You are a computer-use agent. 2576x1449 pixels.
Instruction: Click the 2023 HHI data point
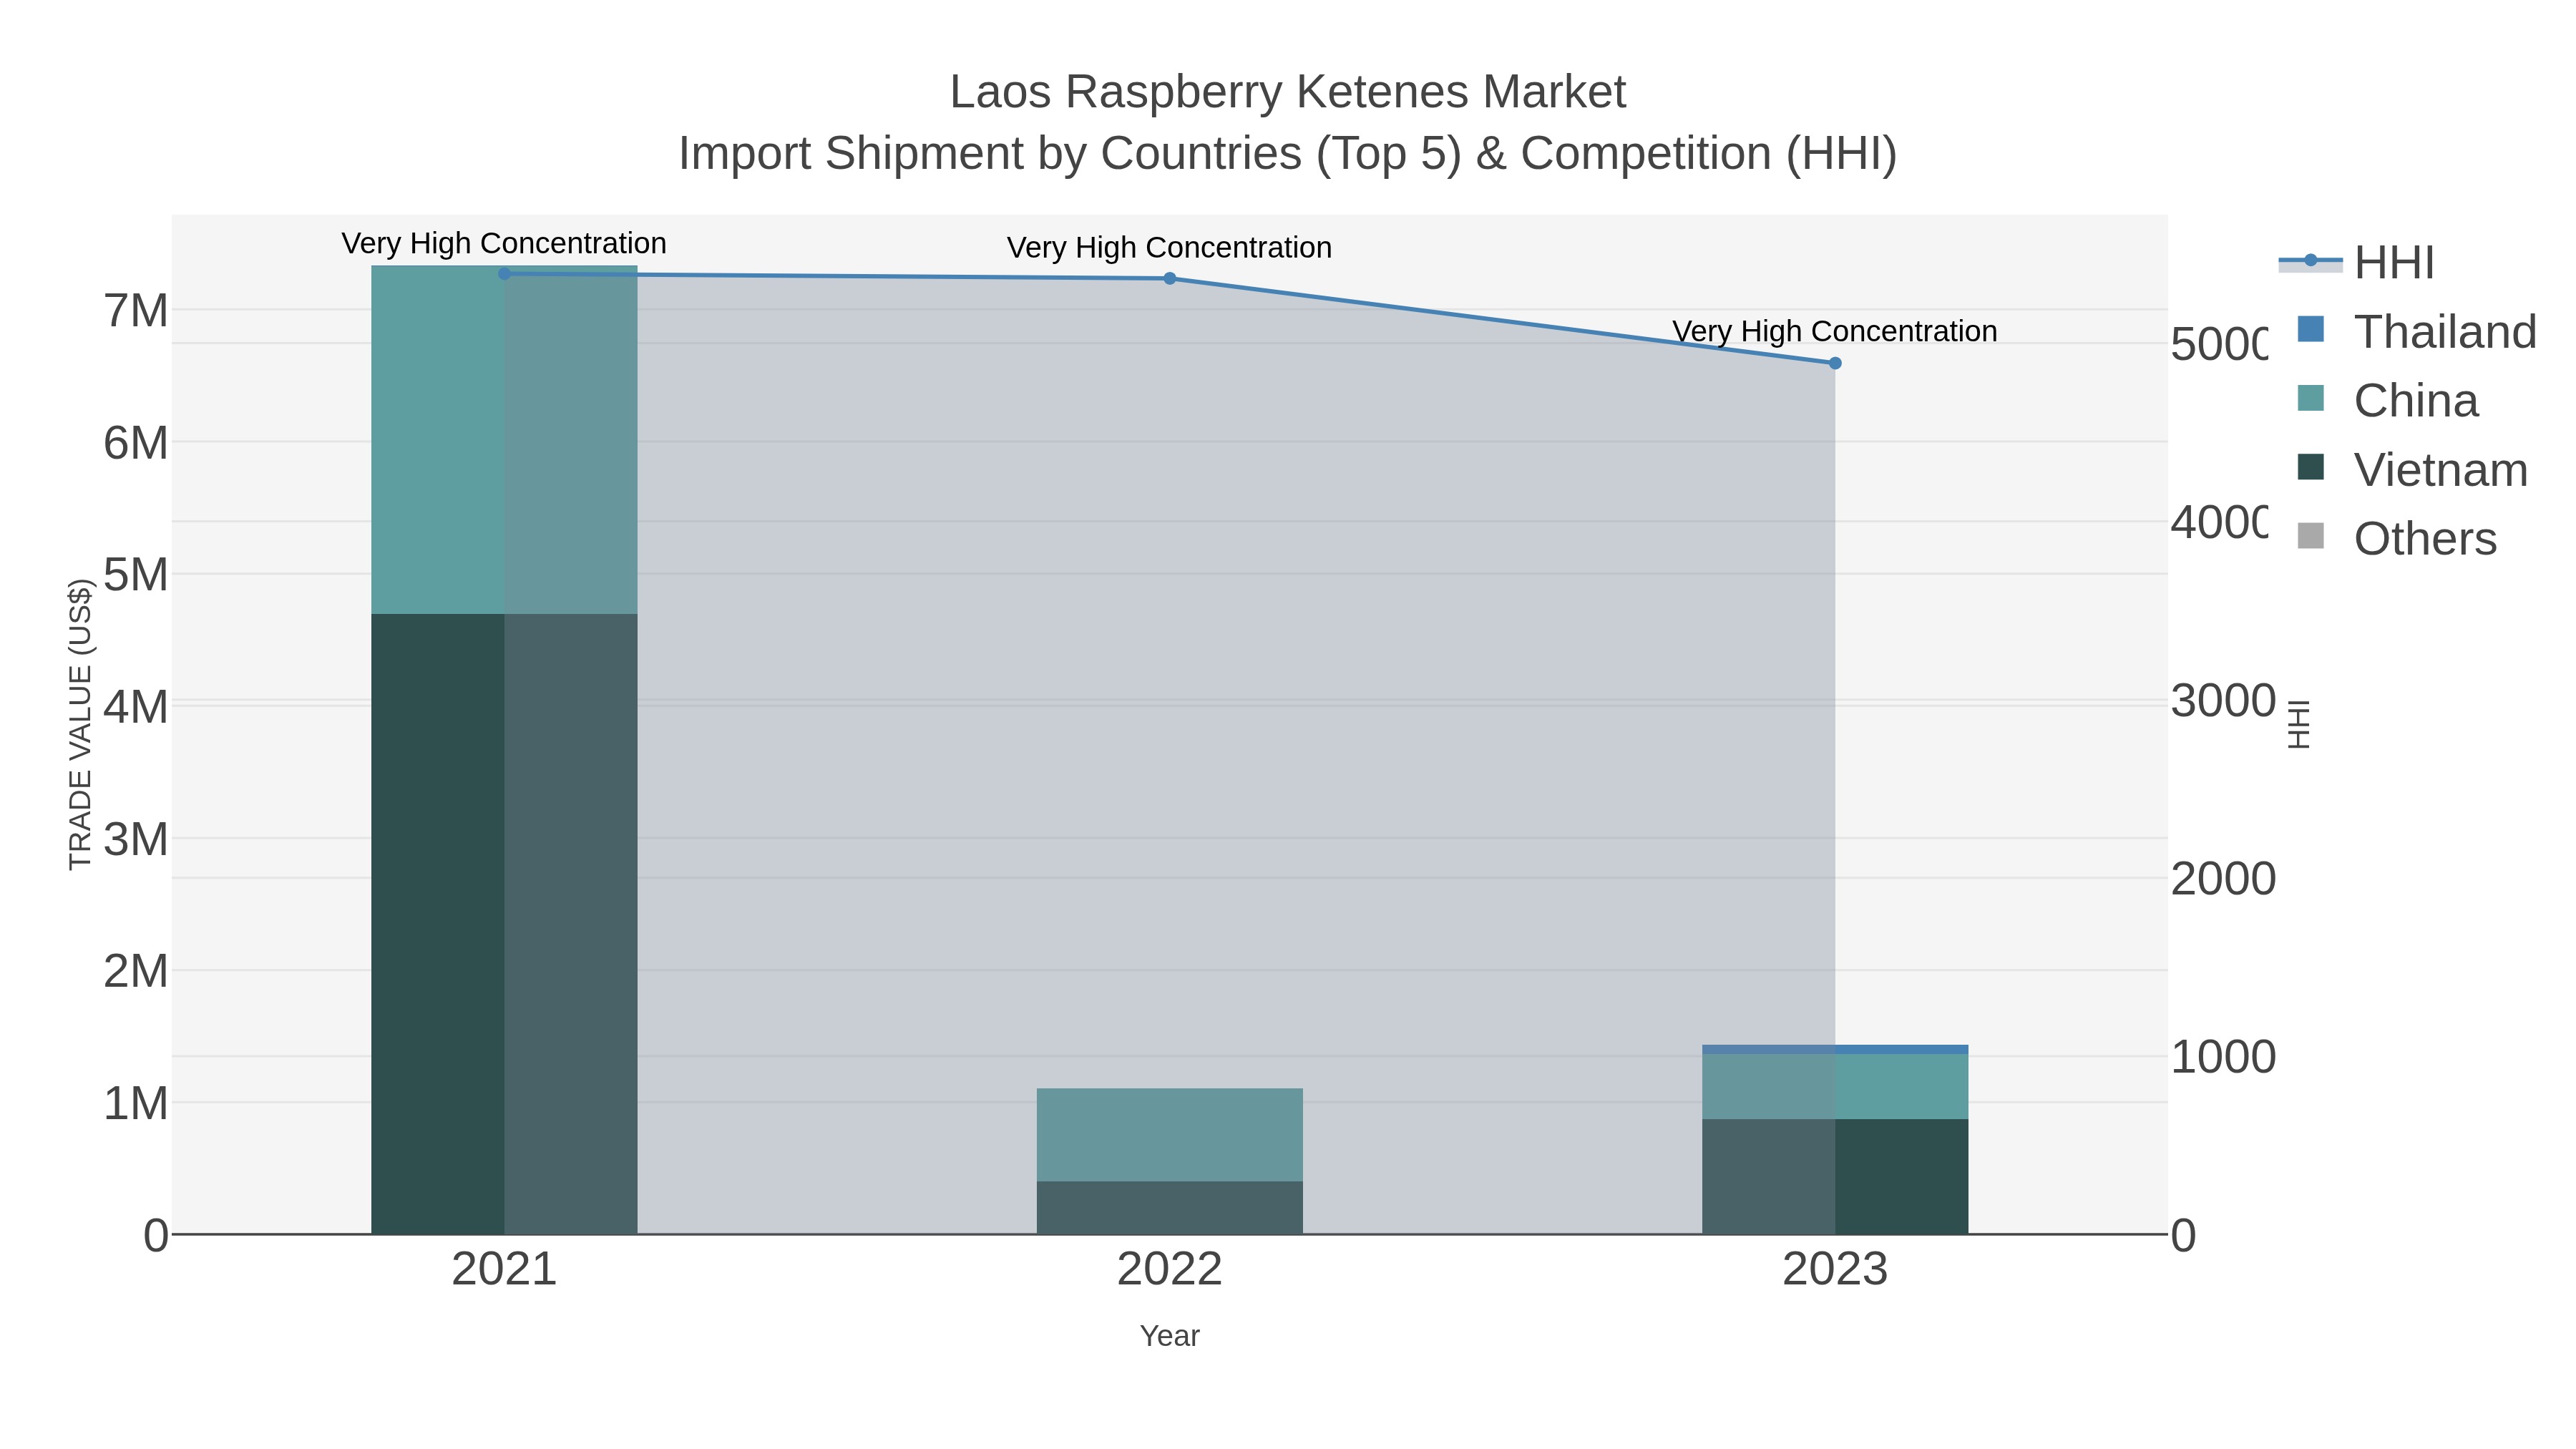pos(1835,364)
